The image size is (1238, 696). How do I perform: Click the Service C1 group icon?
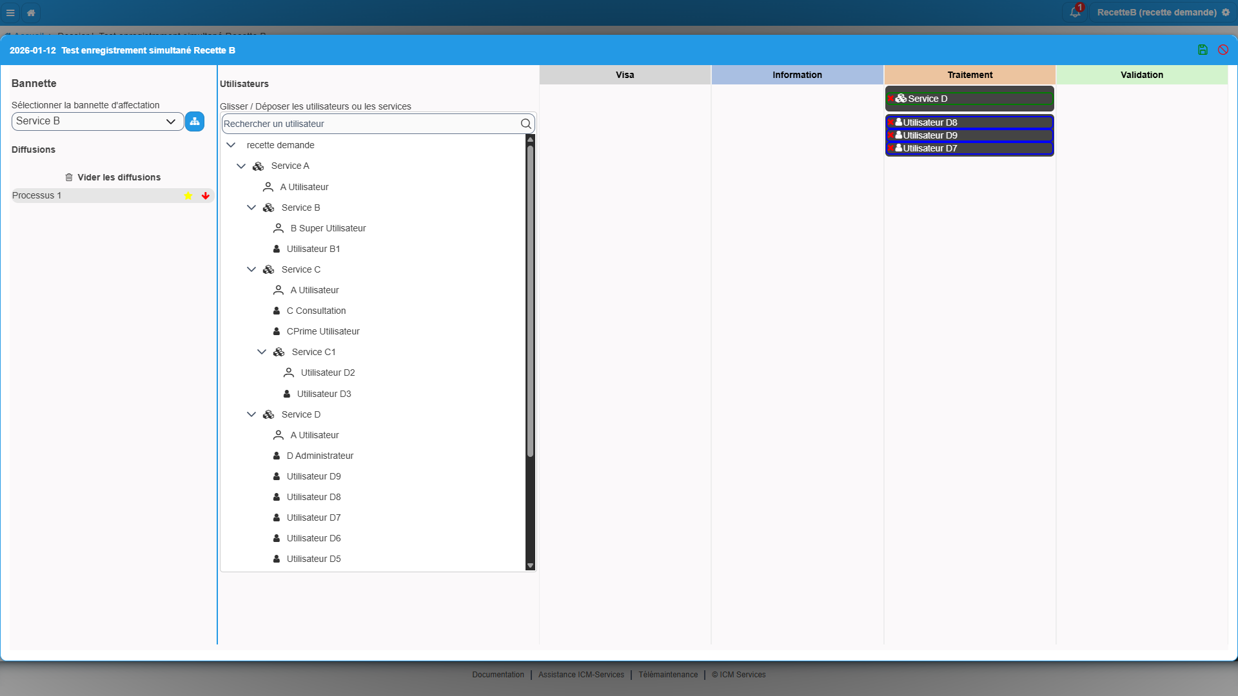coord(279,352)
